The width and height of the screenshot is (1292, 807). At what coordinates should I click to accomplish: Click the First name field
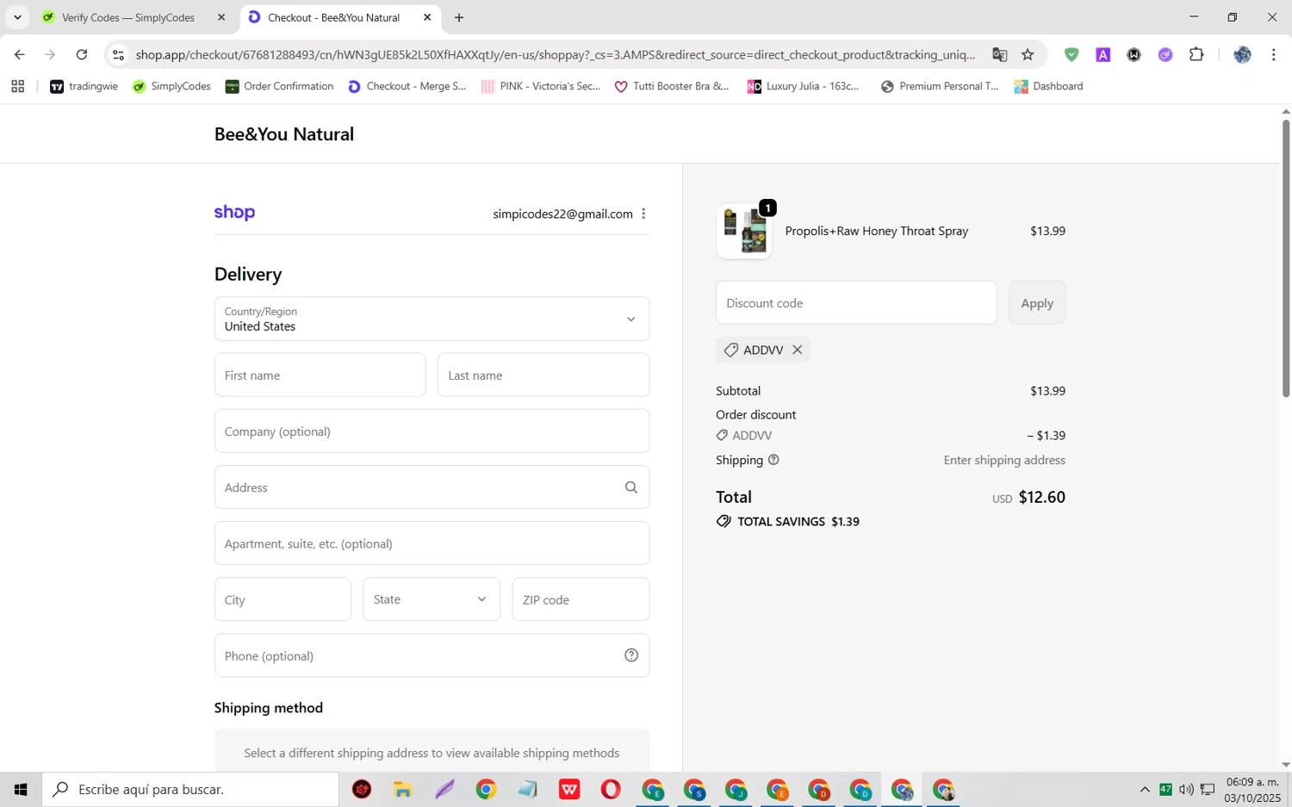tap(320, 376)
